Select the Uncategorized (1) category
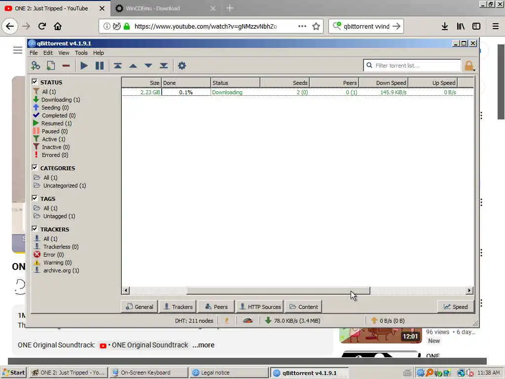The width and height of the screenshot is (505, 379). (x=60, y=186)
